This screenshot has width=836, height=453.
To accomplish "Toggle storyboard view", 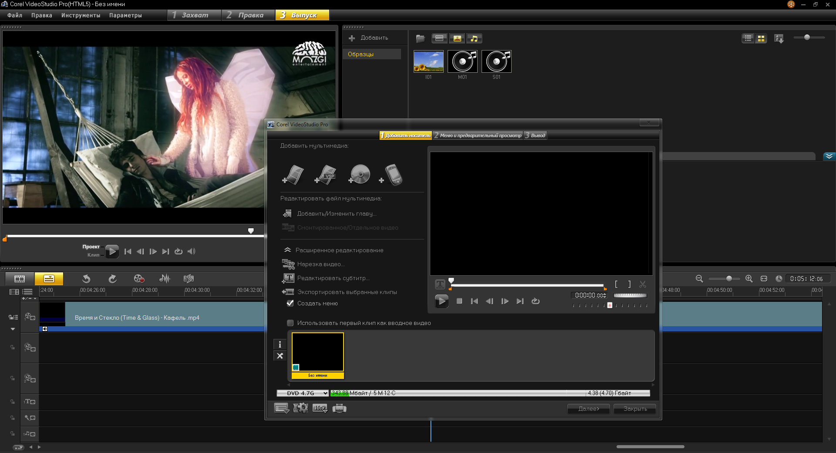I will (x=20, y=279).
